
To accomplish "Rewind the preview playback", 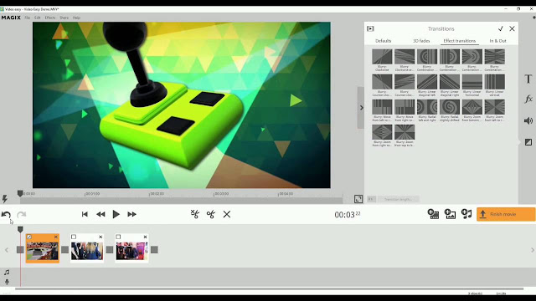I will (x=100, y=214).
